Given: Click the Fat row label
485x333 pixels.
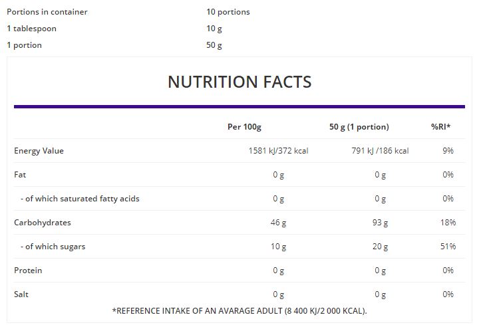Looking at the screenshot, I should [20, 175].
